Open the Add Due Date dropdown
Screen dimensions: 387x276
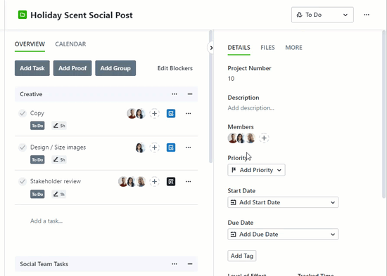pyautogui.click(x=283, y=234)
